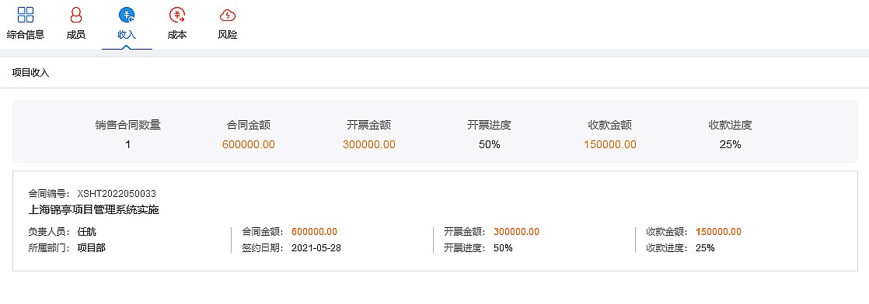Go to the 风险 tab label
This screenshot has height=304, width=869.
(227, 35)
